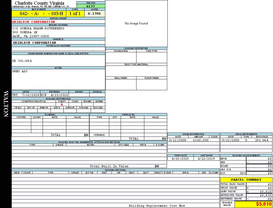Click the print date 4/20/2025
Screen dimensions: 273x208
(180, 158)
